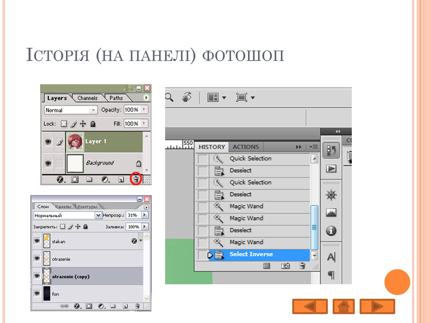
Task: Hide the fon layer eye icon
Action: click(37, 293)
